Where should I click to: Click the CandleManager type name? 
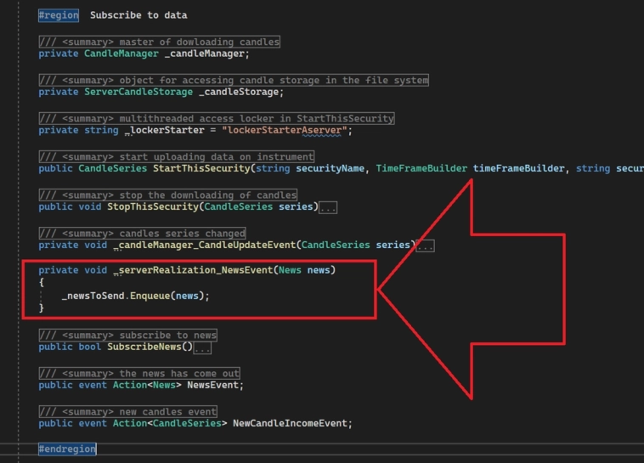[121, 54]
